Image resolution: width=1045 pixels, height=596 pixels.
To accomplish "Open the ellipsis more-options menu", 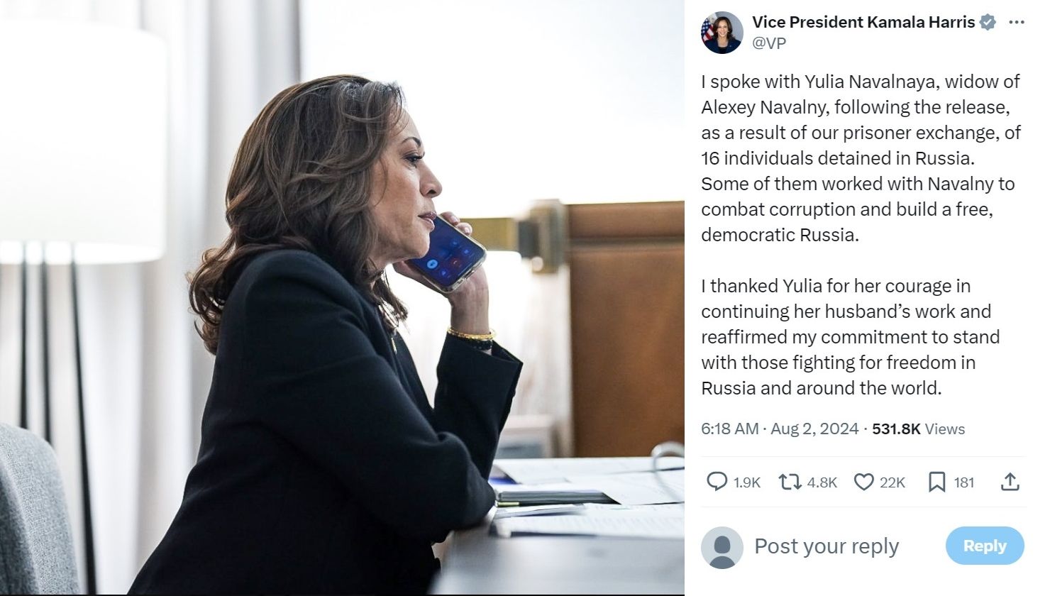I will [1017, 21].
